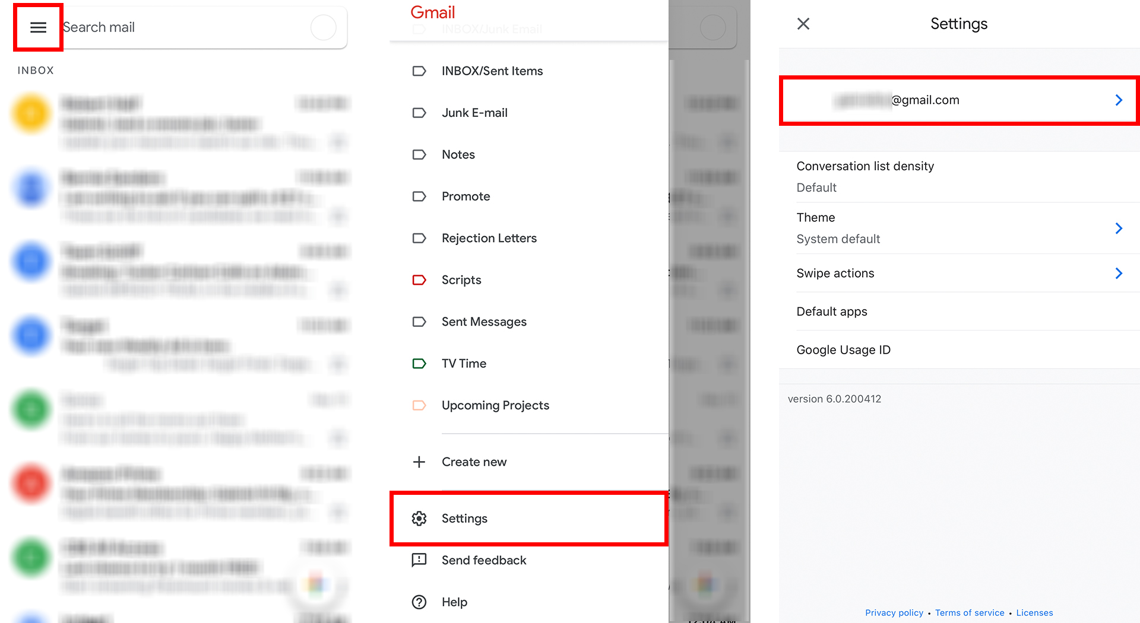
Task: Open the Theme setting
Action: click(959, 228)
